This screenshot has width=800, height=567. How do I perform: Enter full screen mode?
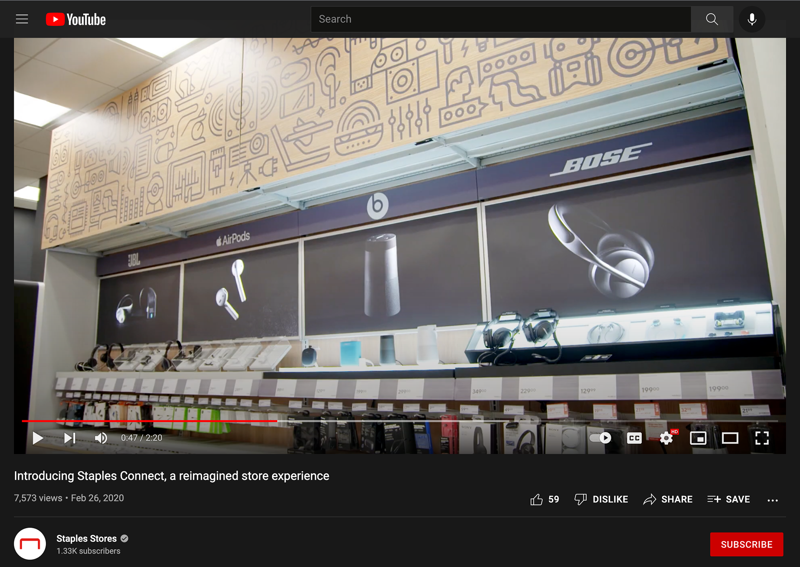762,438
